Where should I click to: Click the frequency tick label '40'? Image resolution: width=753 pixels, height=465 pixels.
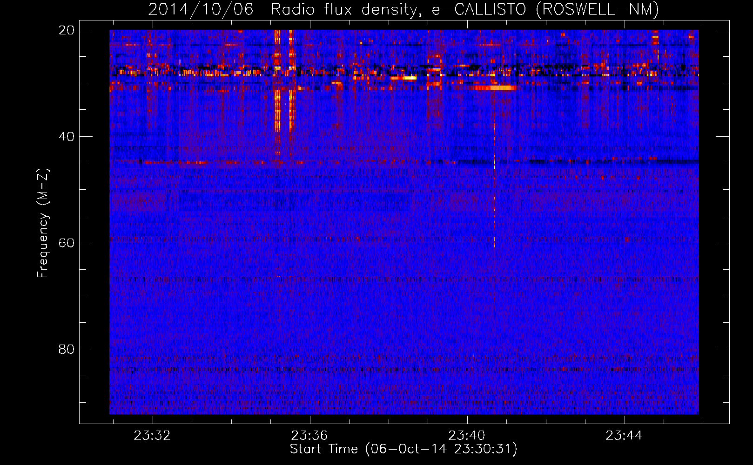[x=66, y=137]
